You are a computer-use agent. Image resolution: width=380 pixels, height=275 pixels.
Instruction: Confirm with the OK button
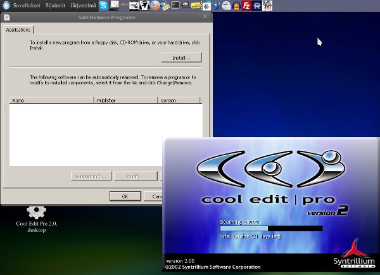(x=125, y=196)
